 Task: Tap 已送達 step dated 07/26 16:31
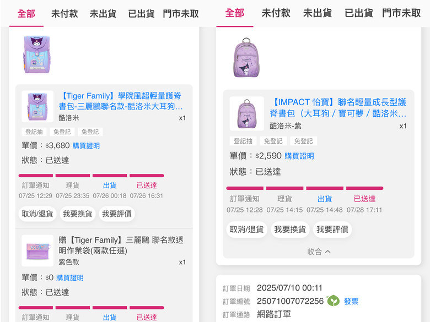pyautogui.click(x=147, y=185)
